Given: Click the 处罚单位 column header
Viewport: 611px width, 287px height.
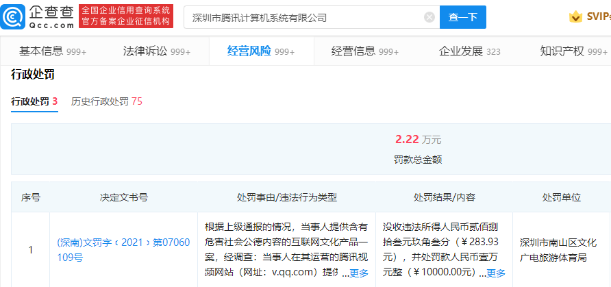Looking at the screenshot, I should pyautogui.click(x=562, y=197).
